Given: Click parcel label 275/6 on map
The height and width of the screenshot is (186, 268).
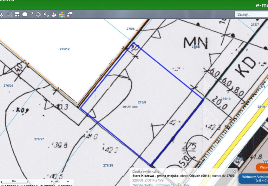Looking at the screenshot, I should click(131, 29).
